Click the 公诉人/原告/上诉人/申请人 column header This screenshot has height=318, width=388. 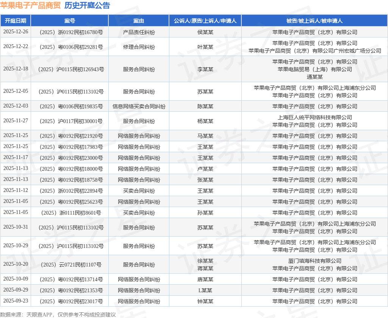tap(205, 21)
